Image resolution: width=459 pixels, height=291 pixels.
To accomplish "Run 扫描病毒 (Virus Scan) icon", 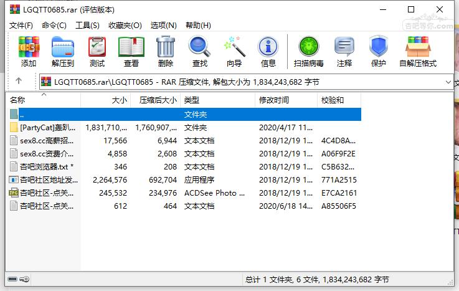I will click(308, 47).
